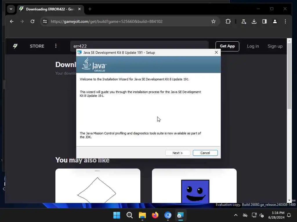Open Game Jolt more options dots
This screenshot has height=222, width=297.
tap(56, 46)
